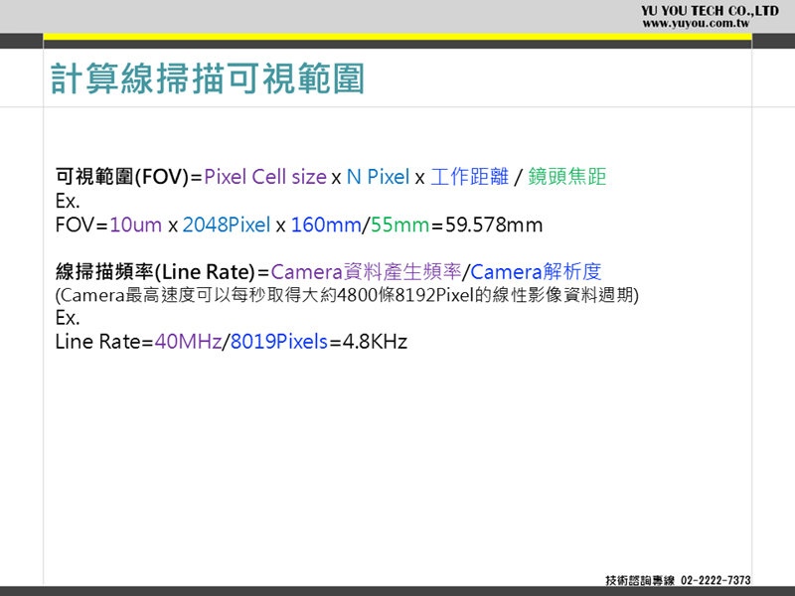795x596 pixels.
Task: Click the 10um value in FOV example
Action: (135, 224)
